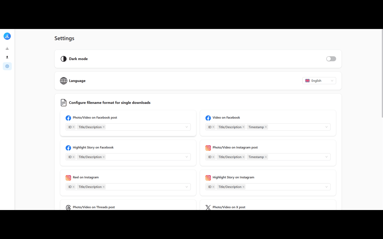
Task: Click the Dark mode half-circle icon
Action: coord(63,59)
